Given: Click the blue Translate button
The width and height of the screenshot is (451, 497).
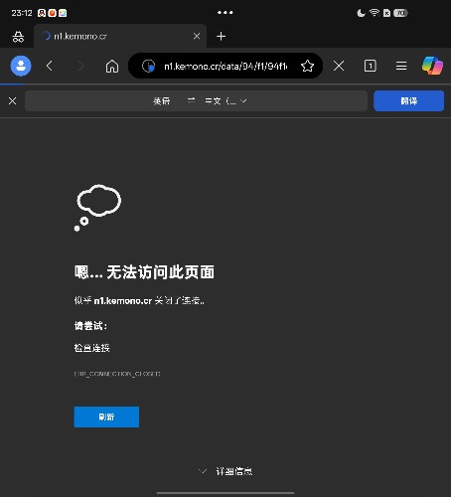Looking at the screenshot, I should [408, 100].
